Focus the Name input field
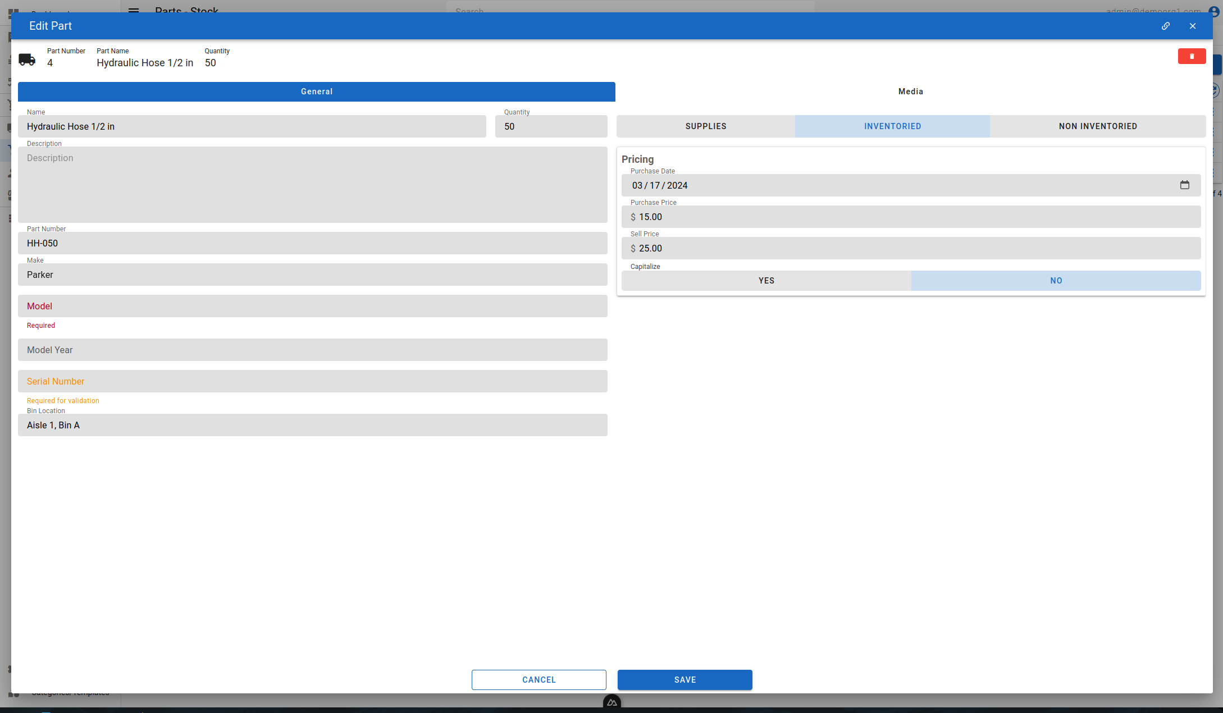Viewport: 1223px width, 713px height. [x=252, y=126]
